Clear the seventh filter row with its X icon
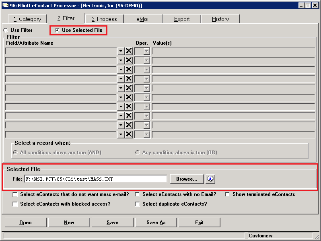Image resolution: width=321 pixels, height=241 pixels. tap(129, 107)
